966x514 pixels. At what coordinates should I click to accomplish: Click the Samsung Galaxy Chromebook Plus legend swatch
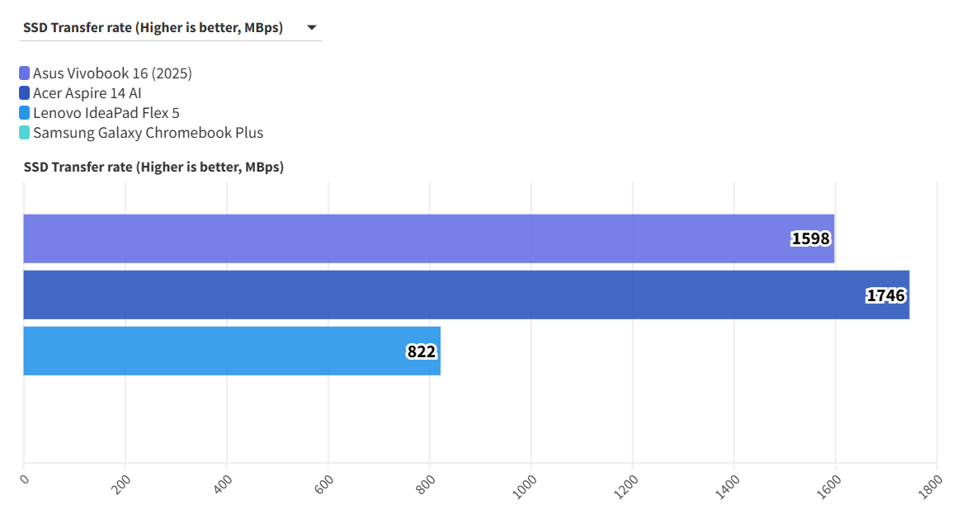pos(25,133)
